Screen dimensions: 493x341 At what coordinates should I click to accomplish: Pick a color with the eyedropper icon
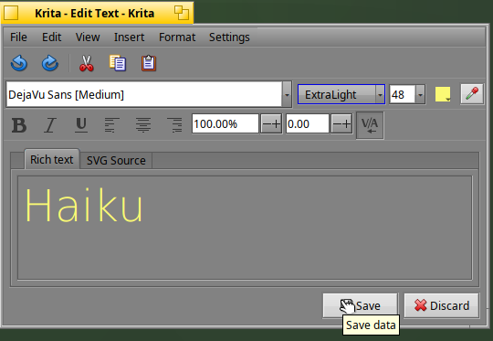coord(472,94)
